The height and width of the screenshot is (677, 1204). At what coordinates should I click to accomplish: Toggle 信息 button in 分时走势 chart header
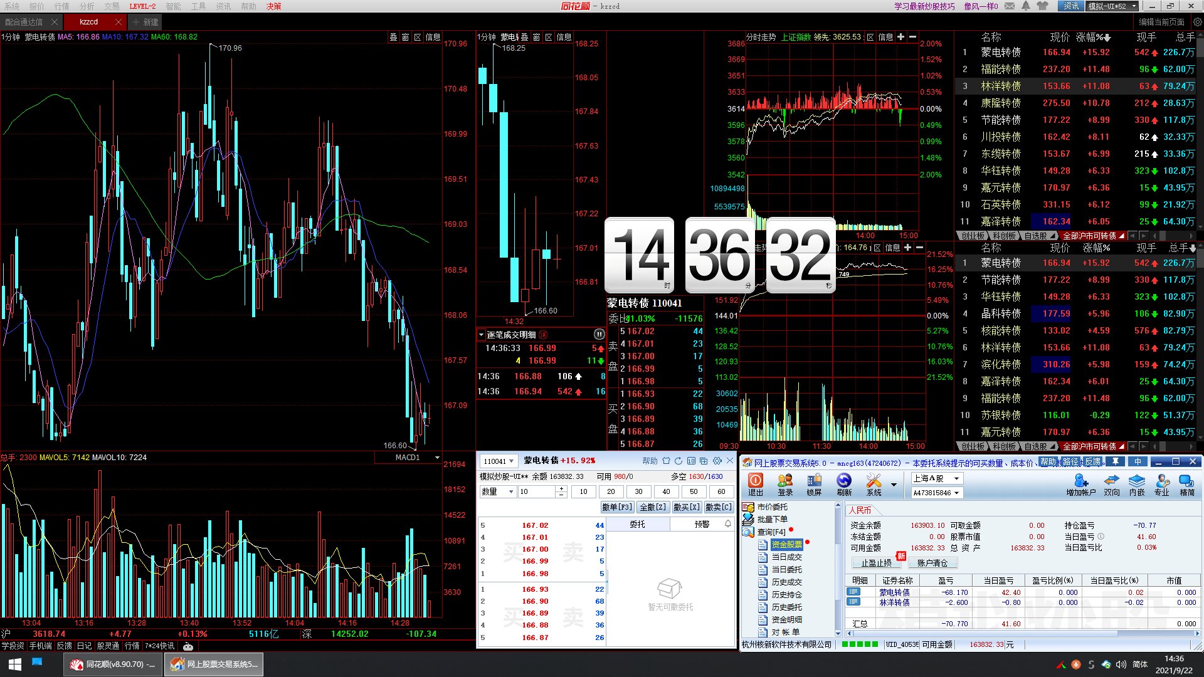(885, 37)
